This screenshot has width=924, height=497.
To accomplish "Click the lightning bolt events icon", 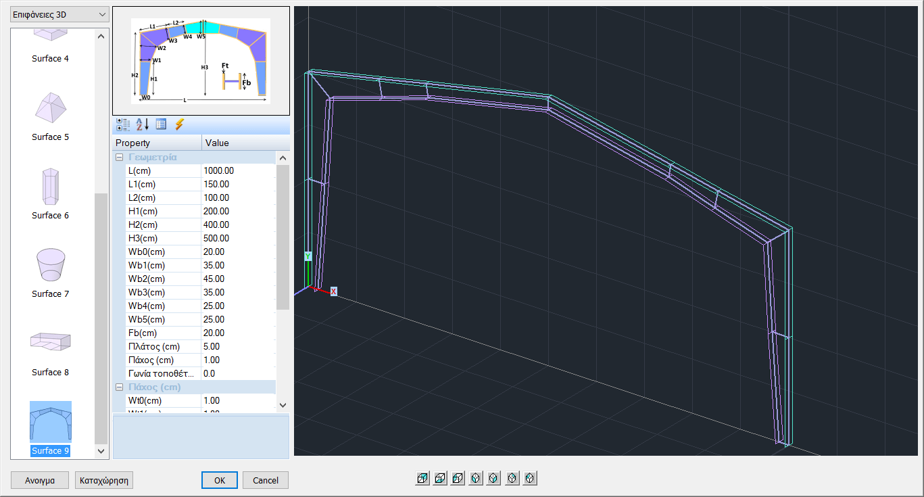I will click(x=179, y=124).
